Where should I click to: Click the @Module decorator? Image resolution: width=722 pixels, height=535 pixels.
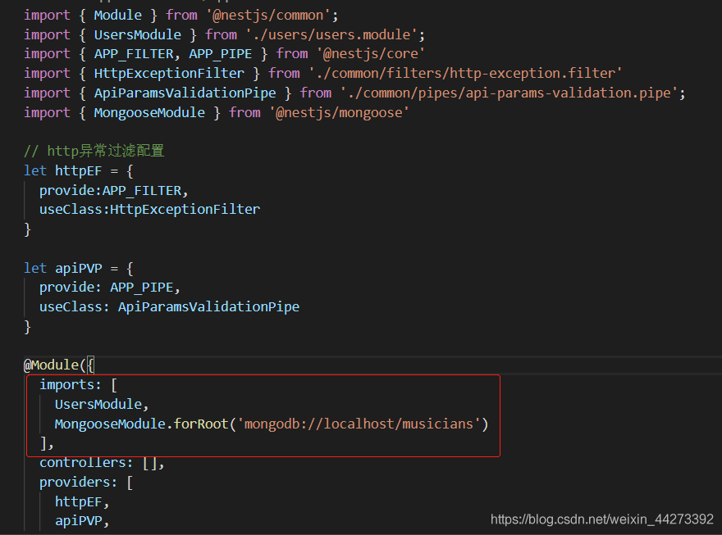pyautogui.click(x=51, y=365)
